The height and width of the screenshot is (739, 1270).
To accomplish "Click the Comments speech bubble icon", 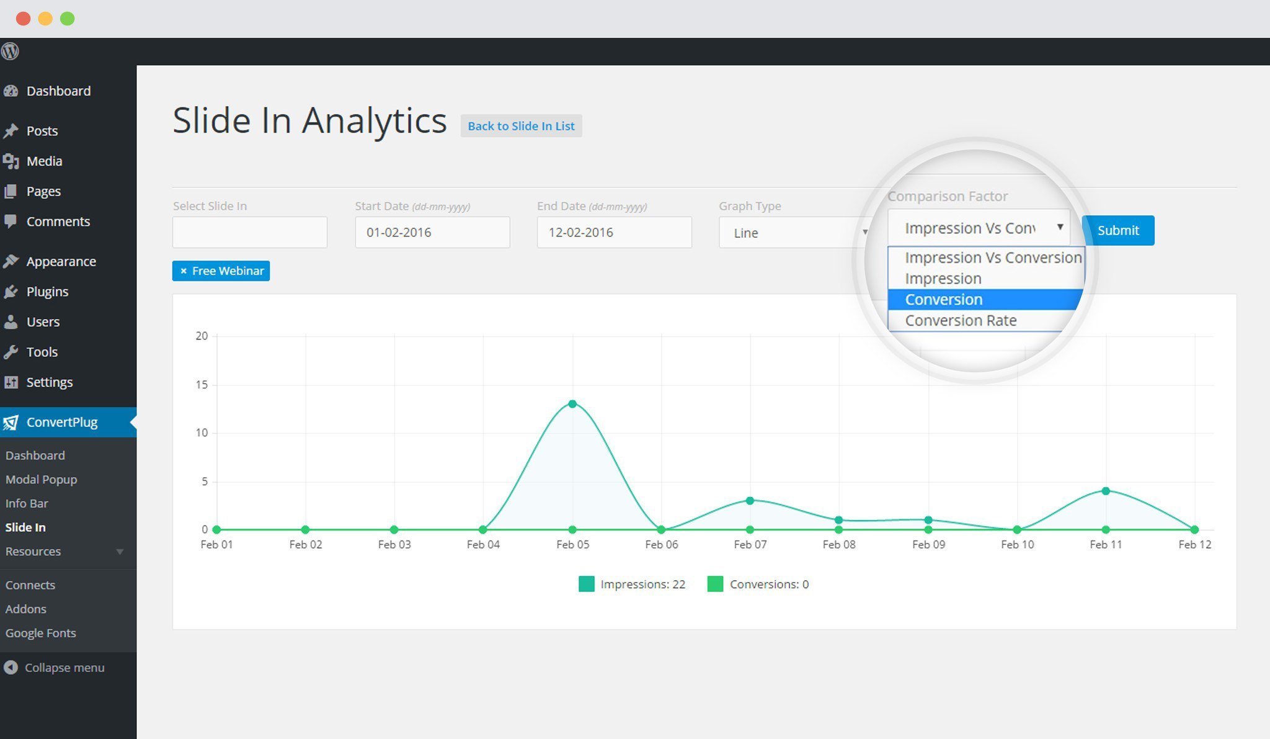I will pyautogui.click(x=11, y=222).
